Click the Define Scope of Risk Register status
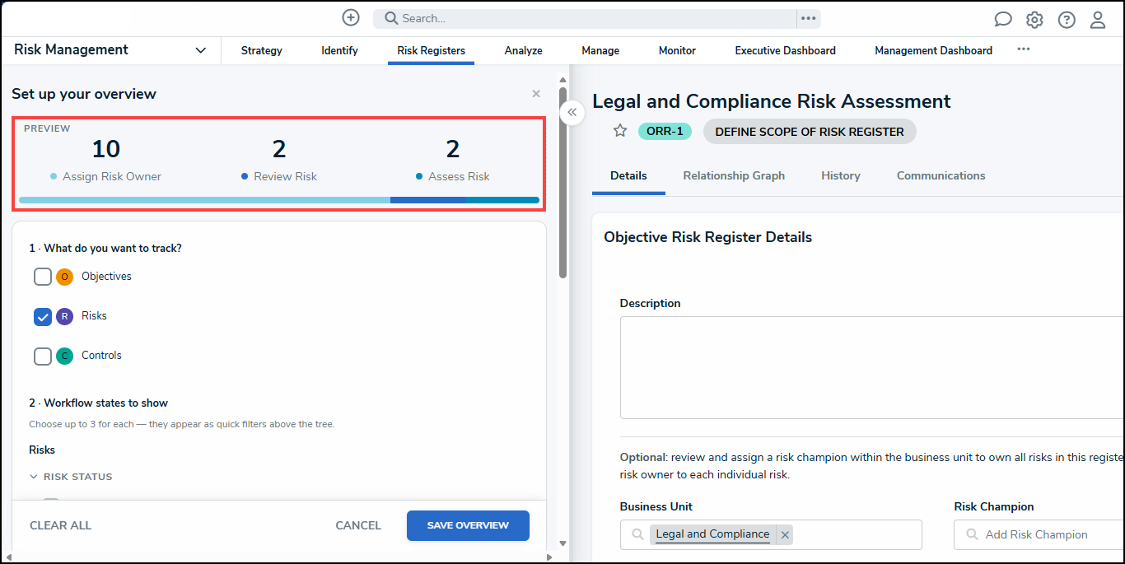Image resolution: width=1125 pixels, height=564 pixels. tap(810, 132)
